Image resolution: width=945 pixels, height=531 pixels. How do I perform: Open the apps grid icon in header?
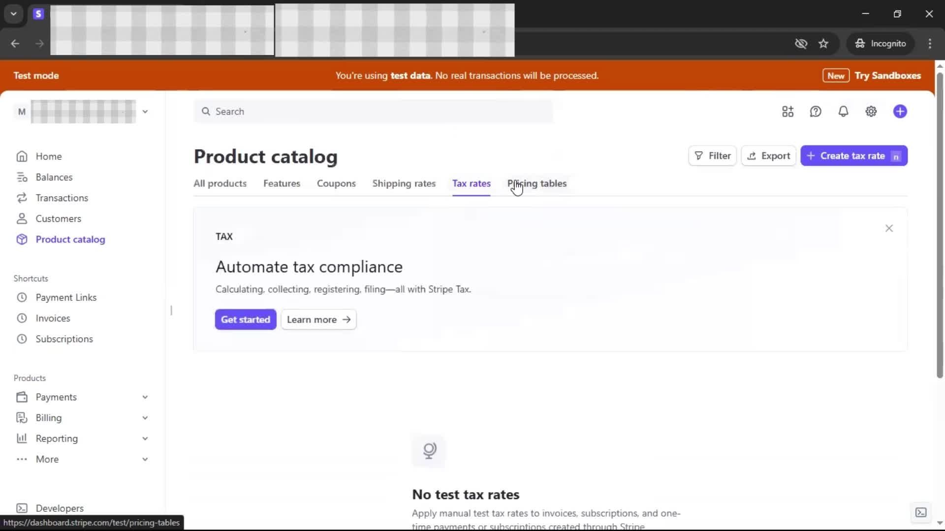click(787, 112)
